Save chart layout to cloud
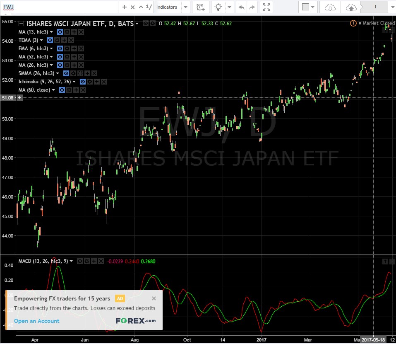Viewport: 396px width, 344px height. coord(351,7)
